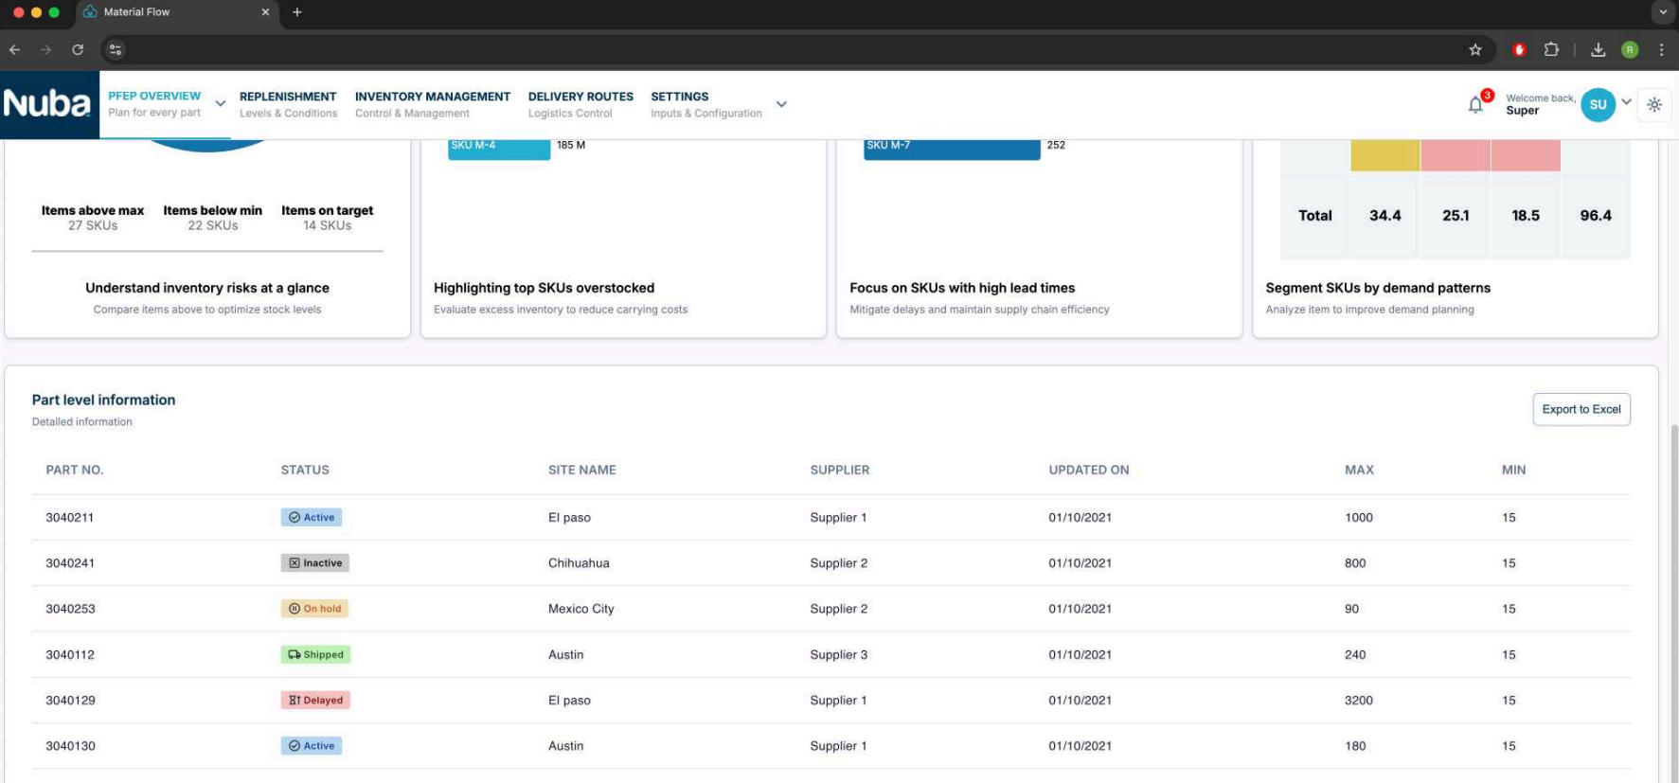Open the browser downloads icon
This screenshot has width=1679, height=783.
[x=1598, y=50]
